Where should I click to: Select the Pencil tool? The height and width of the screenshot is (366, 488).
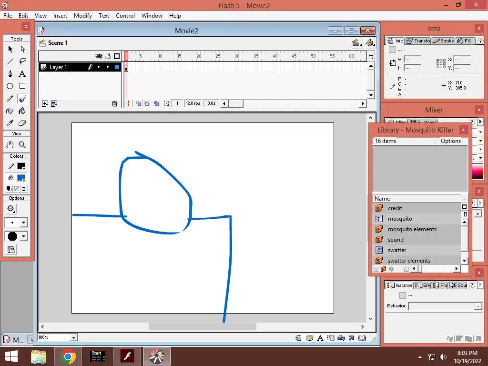(x=10, y=99)
